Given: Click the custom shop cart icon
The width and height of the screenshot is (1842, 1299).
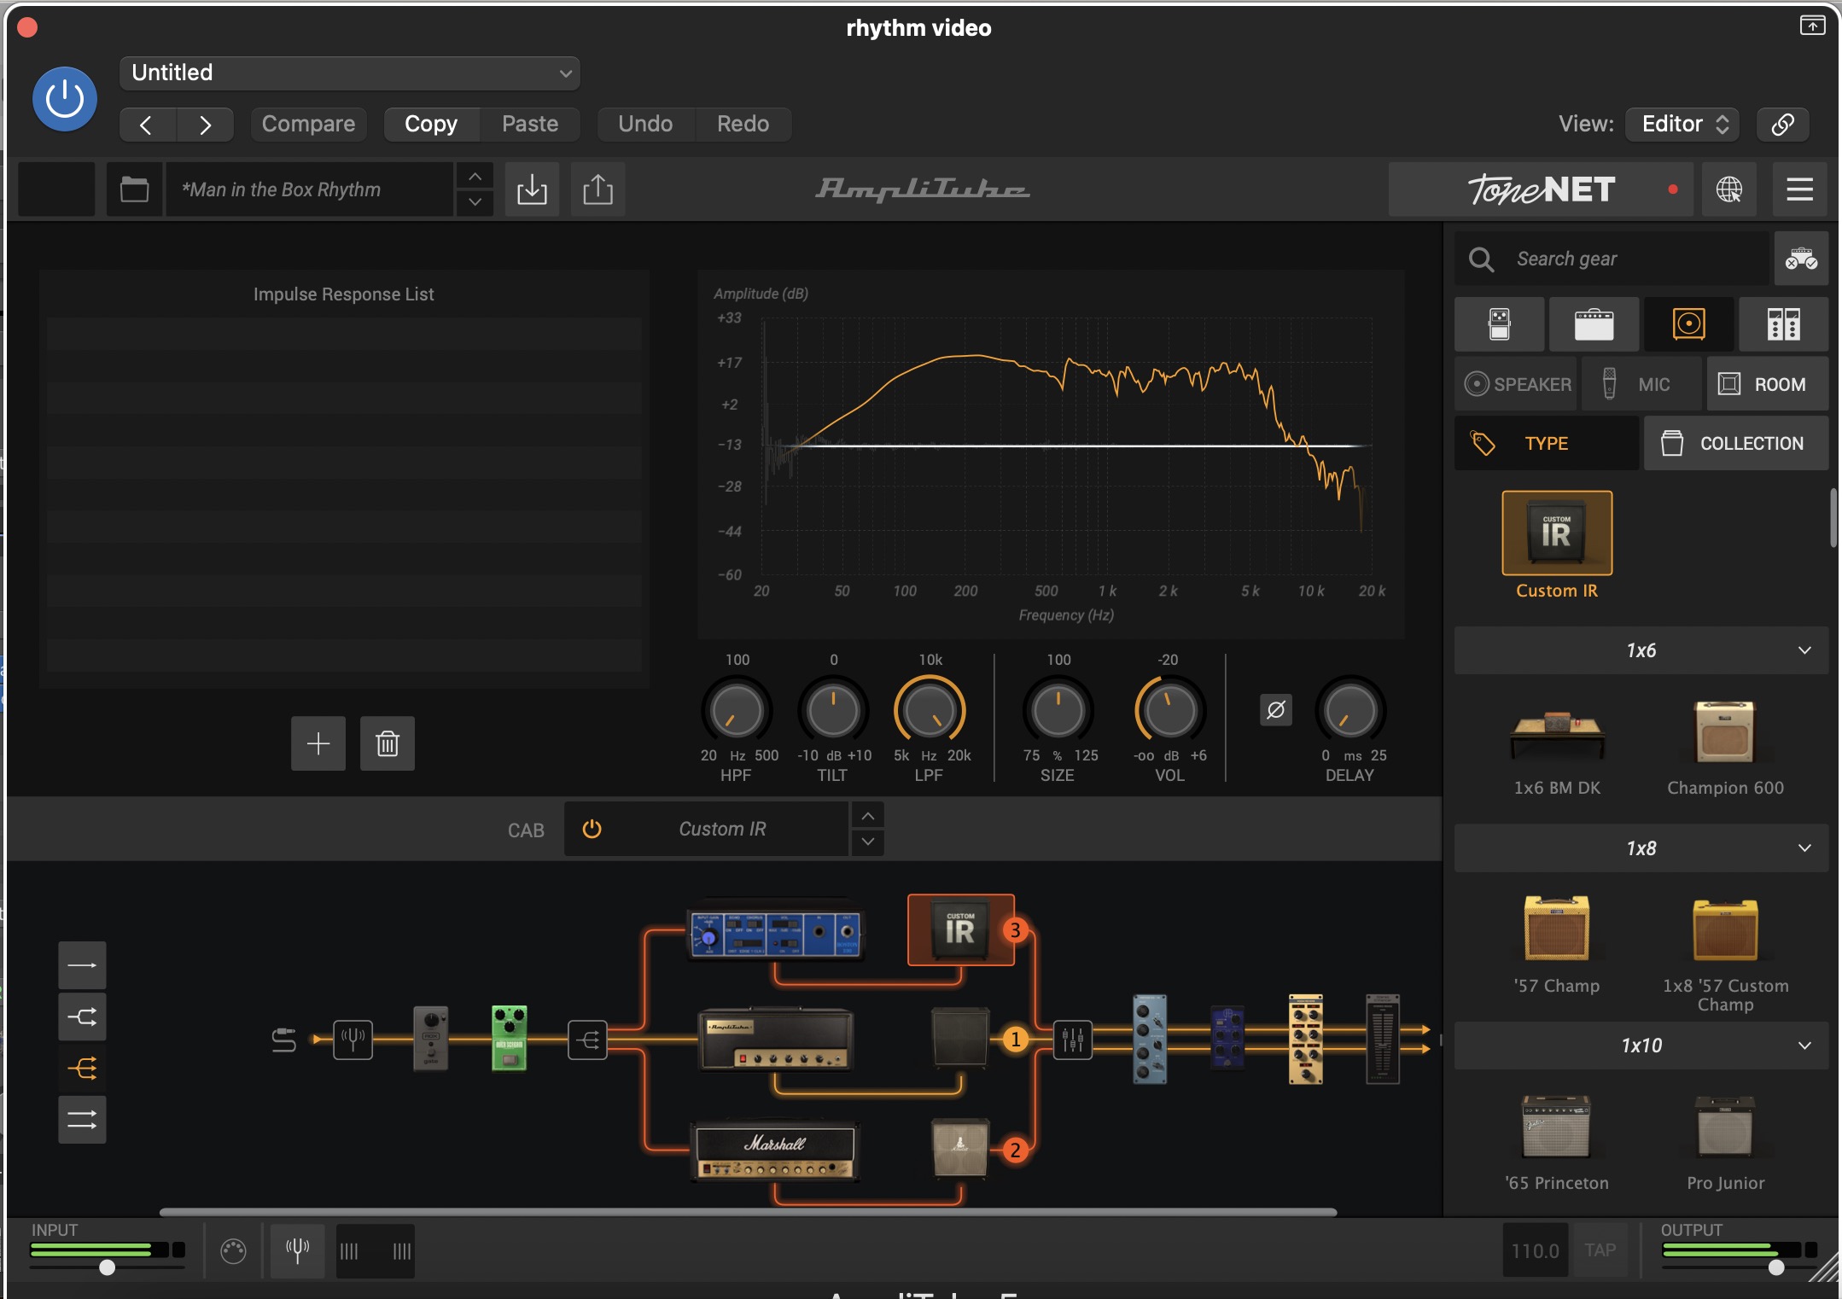Looking at the screenshot, I should click(1801, 259).
